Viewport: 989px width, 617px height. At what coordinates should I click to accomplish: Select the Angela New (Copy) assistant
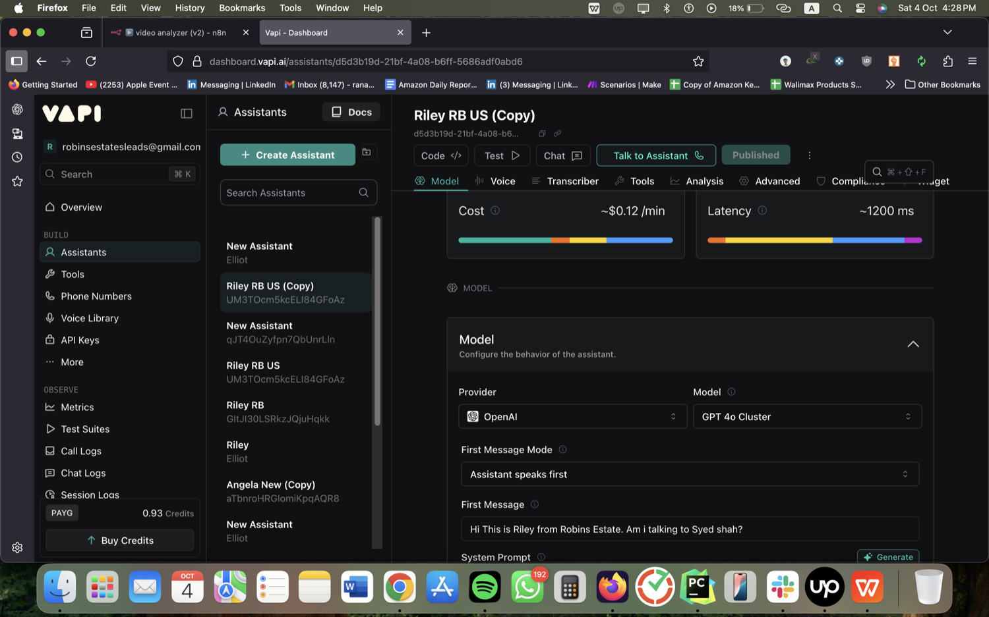(x=295, y=491)
